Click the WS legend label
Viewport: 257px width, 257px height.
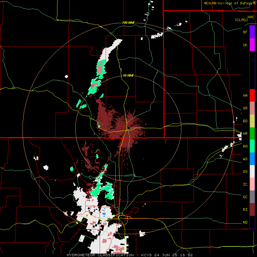(x=245, y=159)
